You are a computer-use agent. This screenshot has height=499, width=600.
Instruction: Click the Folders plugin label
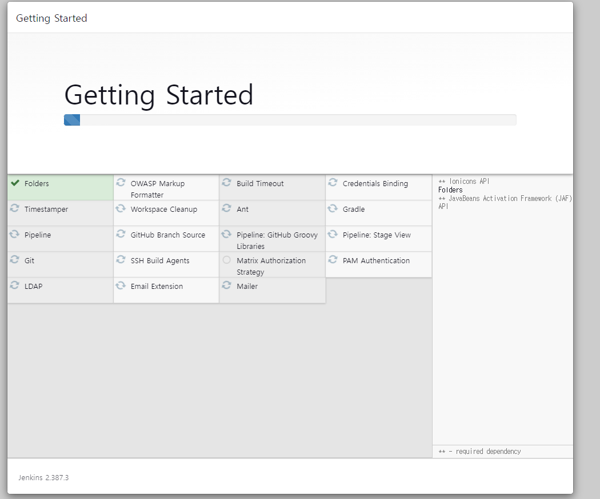pos(37,183)
